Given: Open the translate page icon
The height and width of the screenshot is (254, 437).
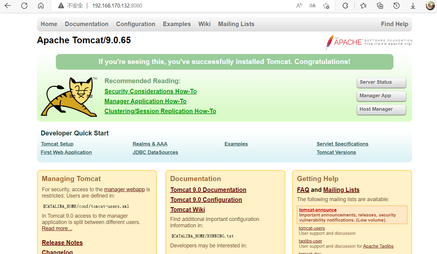Looking at the screenshot, I should click(x=312, y=5).
